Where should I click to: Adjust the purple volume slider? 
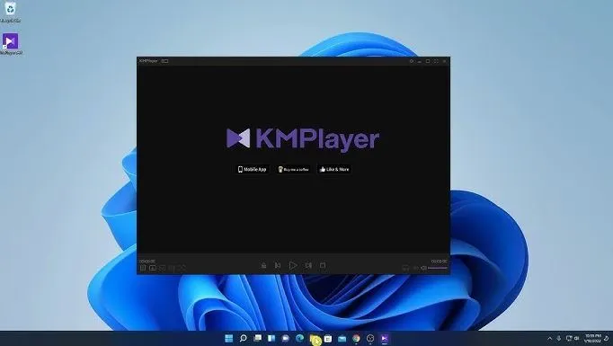point(438,268)
